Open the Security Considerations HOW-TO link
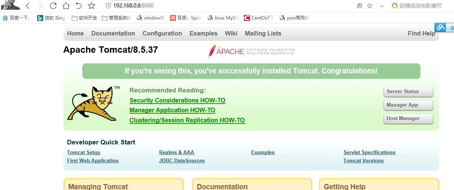This screenshot has width=454, height=190. point(177,100)
